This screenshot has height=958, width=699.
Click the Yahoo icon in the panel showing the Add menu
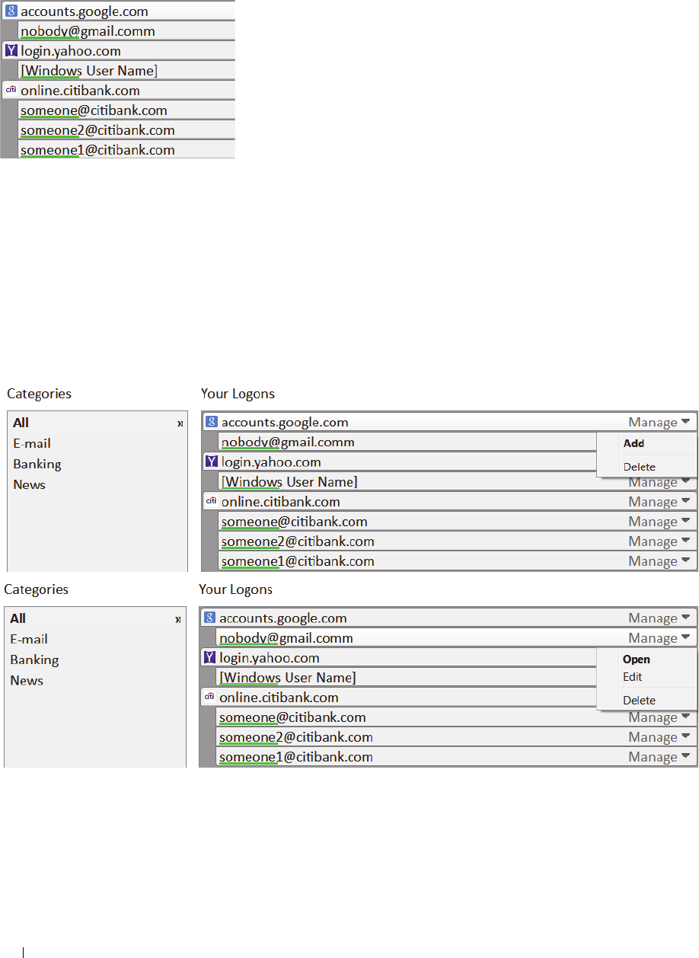[x=212, y=461]
